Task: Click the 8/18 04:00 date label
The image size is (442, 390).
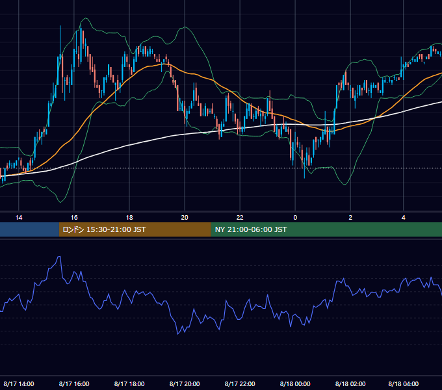Action: (x=404, y=383)
